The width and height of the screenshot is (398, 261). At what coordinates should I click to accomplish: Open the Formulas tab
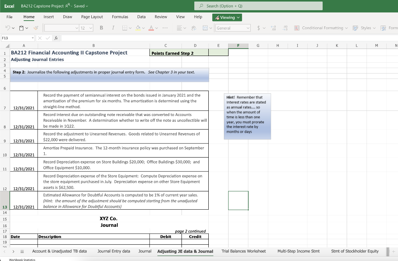[120, 17]
